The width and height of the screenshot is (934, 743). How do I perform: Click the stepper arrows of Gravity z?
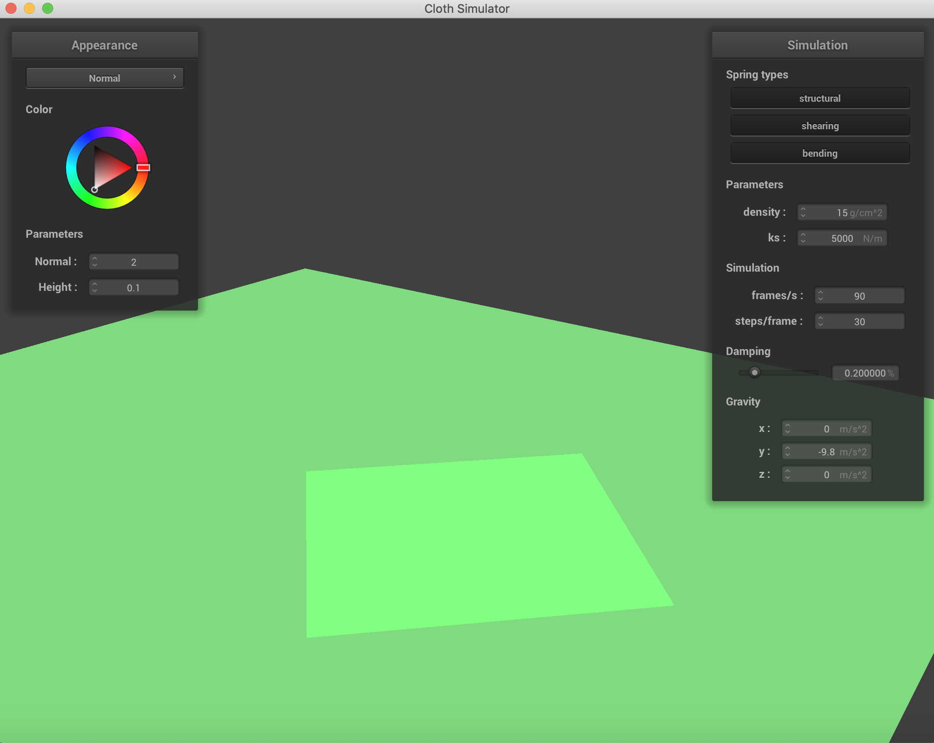(787, 474)
